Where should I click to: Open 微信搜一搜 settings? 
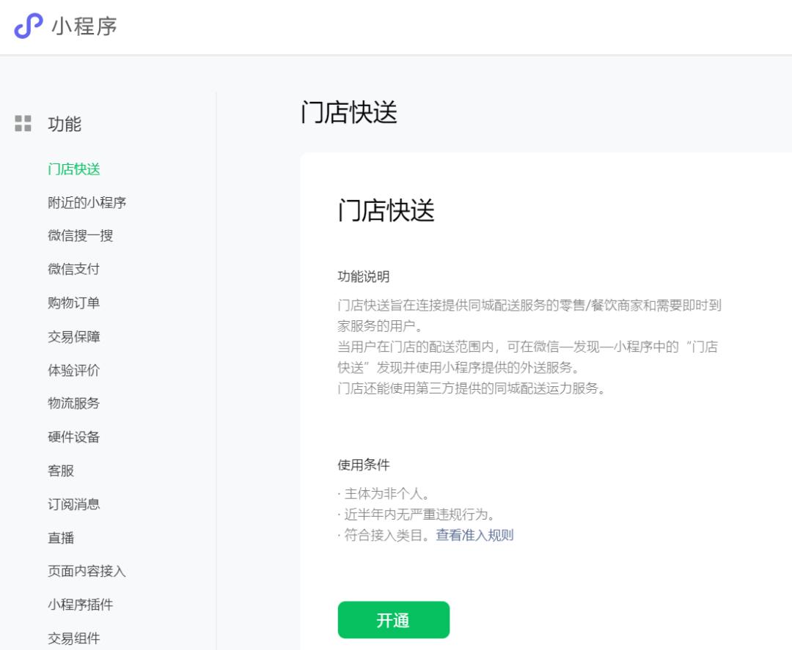click(78, 236)
